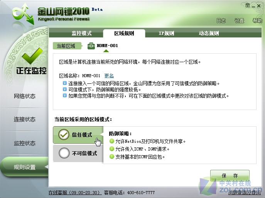Image resolution: width=265 pixels, height=198 pixels.
Task: Click info icon beside 可信模式下 line
Action: (65, 89)
